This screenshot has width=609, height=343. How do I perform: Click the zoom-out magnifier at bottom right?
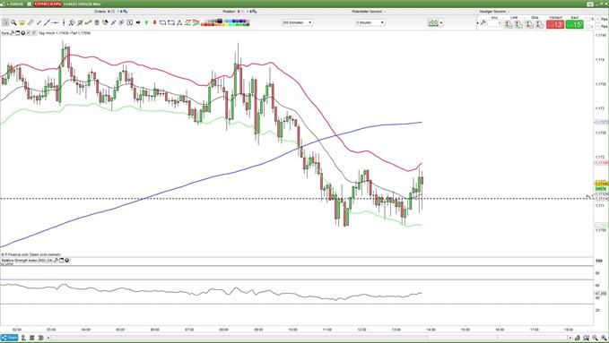(x=595, y=338)
